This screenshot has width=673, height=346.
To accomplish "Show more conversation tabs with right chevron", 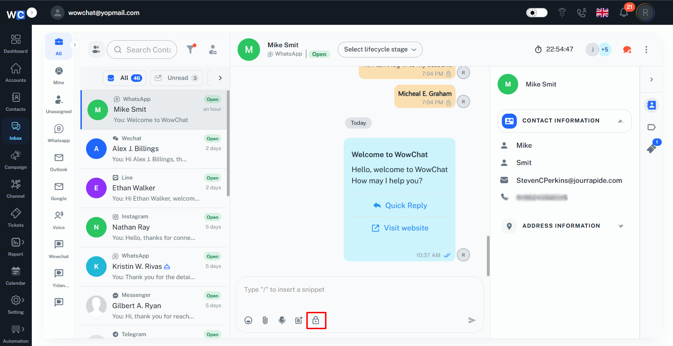I will coord(220,78).
